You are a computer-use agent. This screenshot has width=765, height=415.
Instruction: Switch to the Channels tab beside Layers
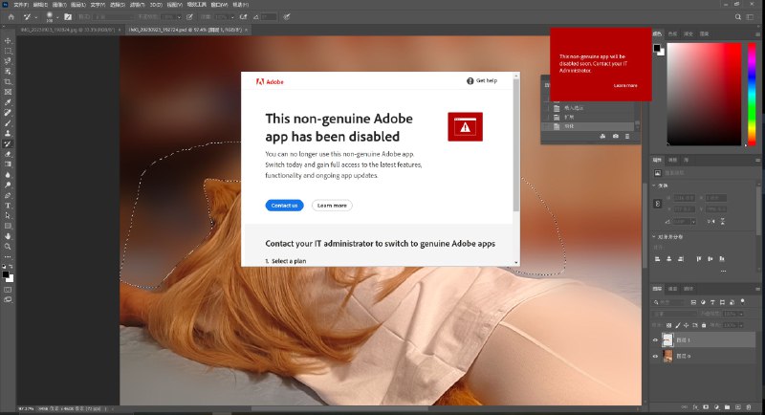673,289
